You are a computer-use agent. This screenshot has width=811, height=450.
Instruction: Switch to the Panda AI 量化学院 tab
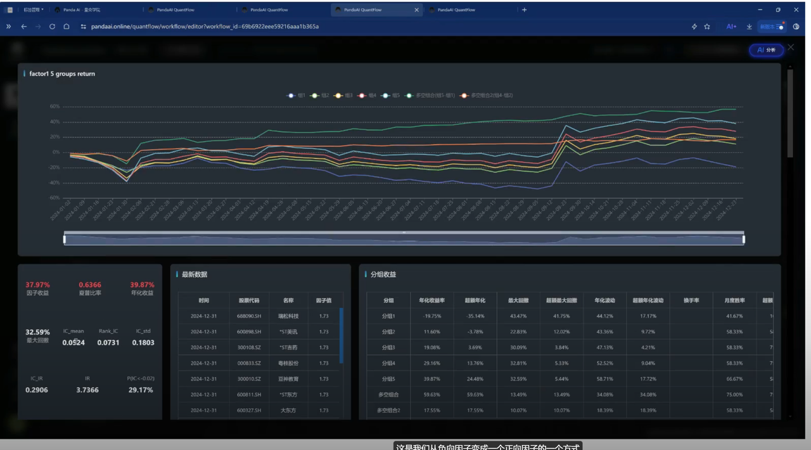click(81, 10)
